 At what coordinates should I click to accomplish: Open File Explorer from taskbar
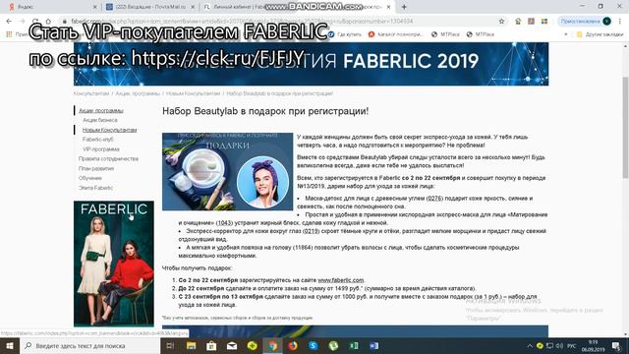point(191,345)
